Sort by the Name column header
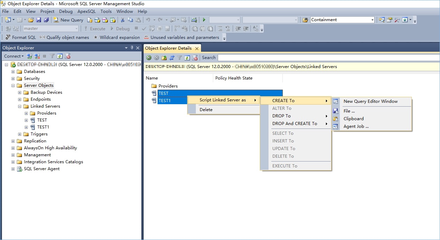This screenshot has width=440, height=240. [178, 78]
